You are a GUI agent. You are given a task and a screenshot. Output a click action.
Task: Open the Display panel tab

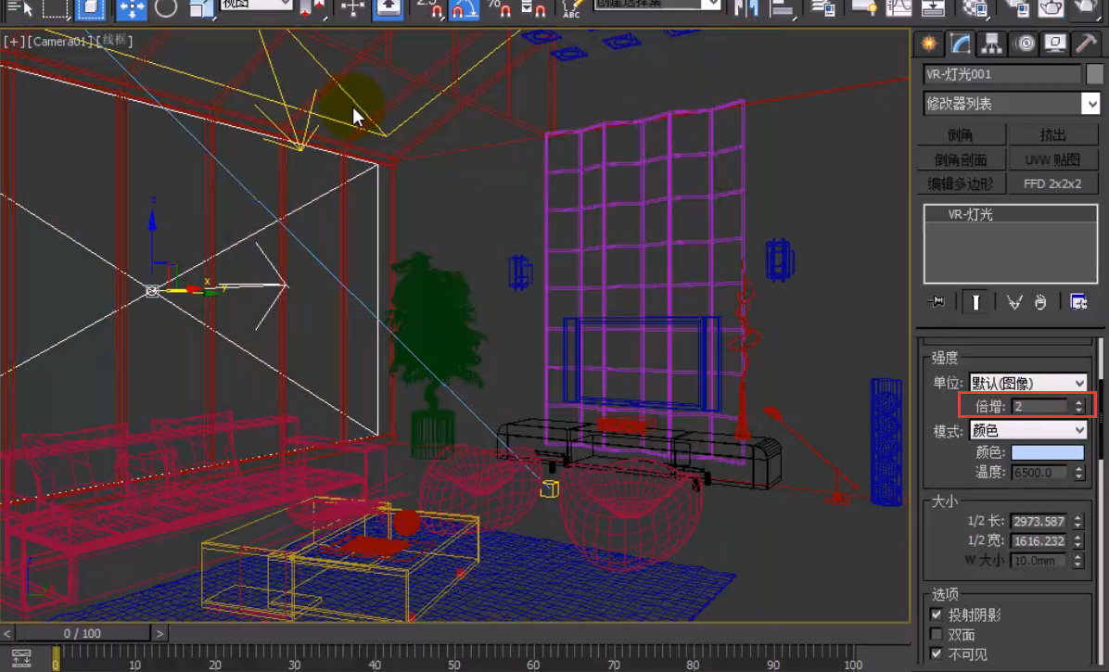1055,44
